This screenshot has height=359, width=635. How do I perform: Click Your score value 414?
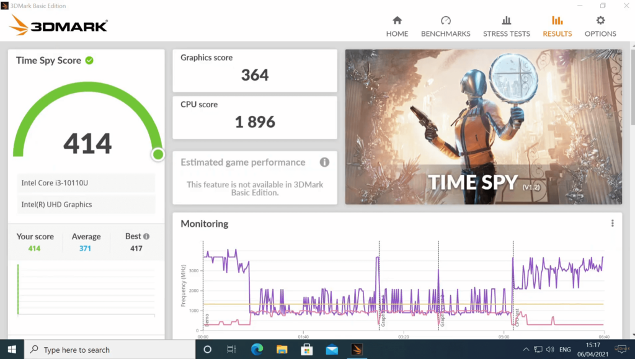34,249
